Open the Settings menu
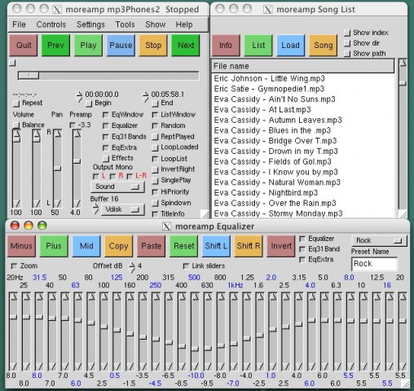The height and width of the screenshot is (391, 414). tap(90, 24)
